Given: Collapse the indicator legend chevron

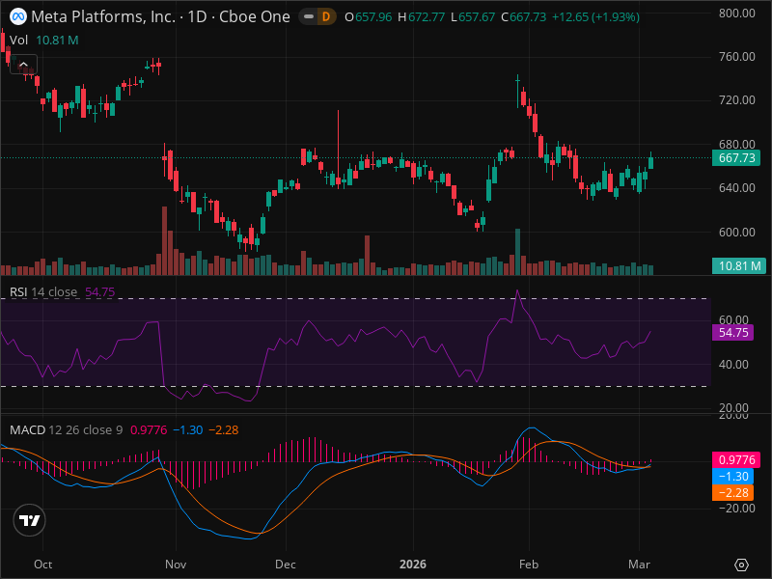Looking at the screenshot, I should pyautogui.click(x=23, y=65).
